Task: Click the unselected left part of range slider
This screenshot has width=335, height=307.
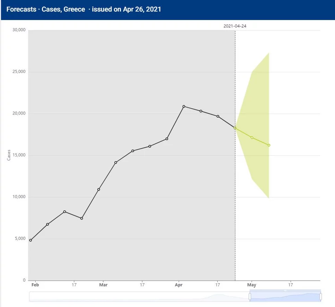Action: click(x=140, y=297)
